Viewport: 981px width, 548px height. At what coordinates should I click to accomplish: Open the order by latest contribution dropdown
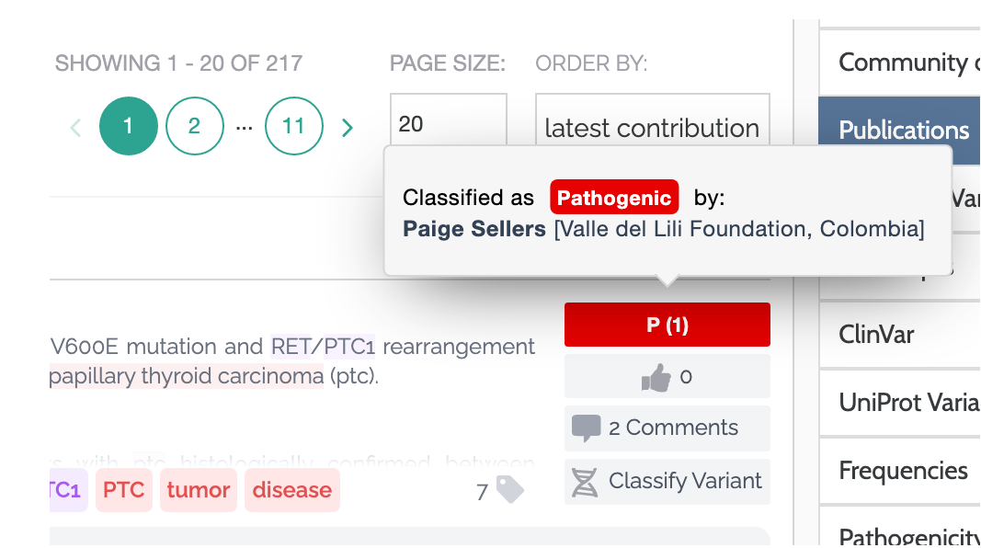pos(652,128)
